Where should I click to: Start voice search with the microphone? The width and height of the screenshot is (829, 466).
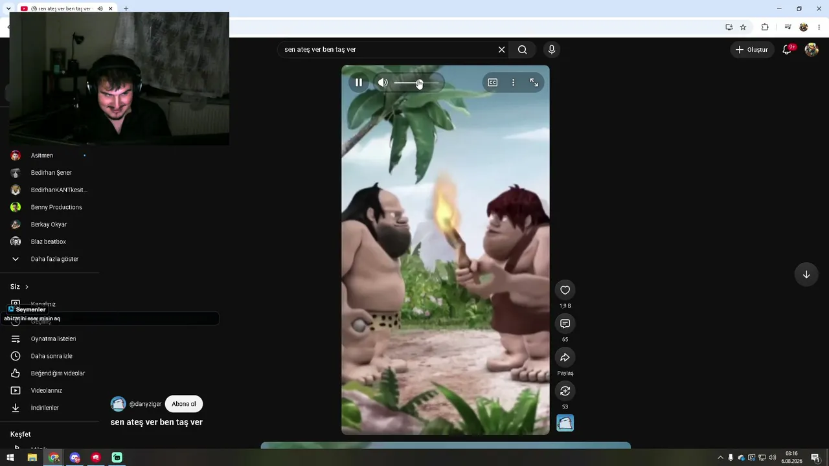[552, 50]
